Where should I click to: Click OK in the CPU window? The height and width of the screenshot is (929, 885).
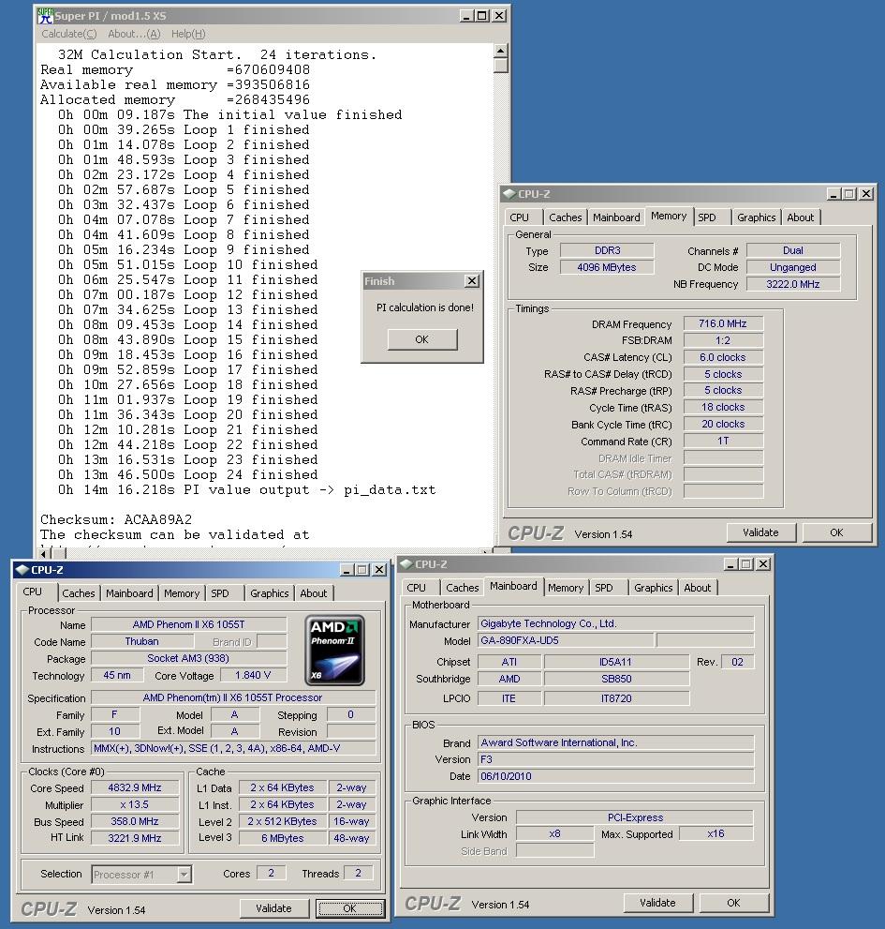(350, 908)
